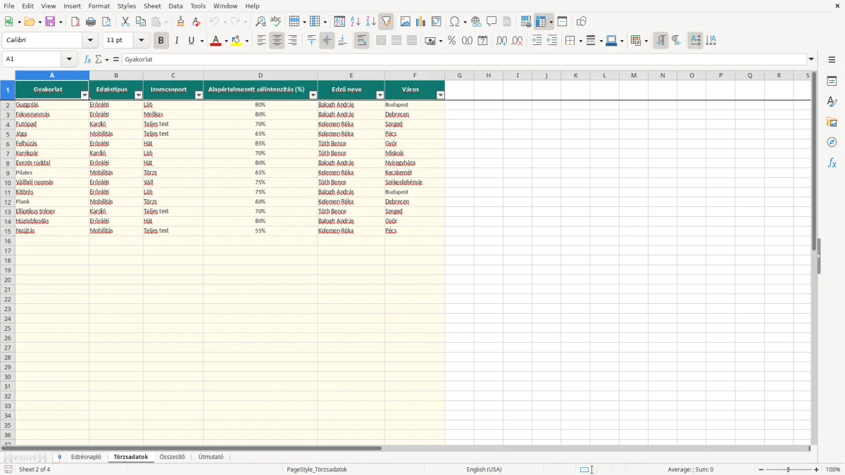The width and height of the screenshot is (845, 475).
Task: Format cell as percent
Action: click(x=451, y=41)
